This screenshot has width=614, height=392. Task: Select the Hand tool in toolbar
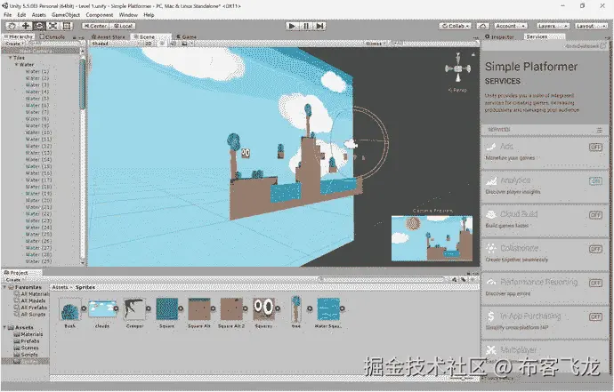[12, 26]
